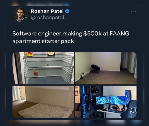Image resolution: width=149 pixels, height=126 pixels.
Task: Open the three-dot more options menu
Action: click(134, 11)
